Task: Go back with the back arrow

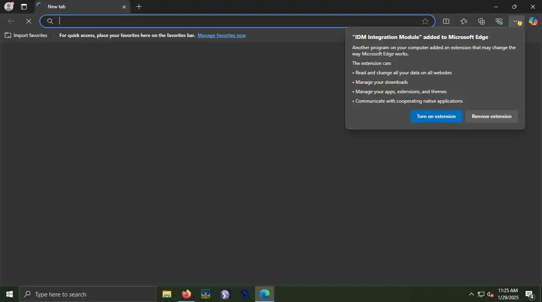Action: [x=11, y=21]
